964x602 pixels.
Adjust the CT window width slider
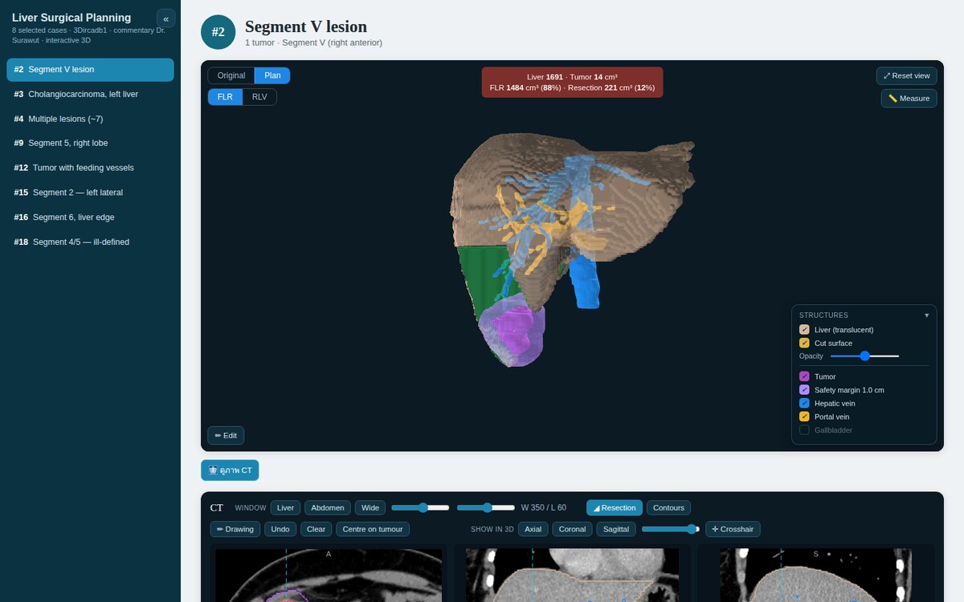pyautogui.click(x=420, y=507)
